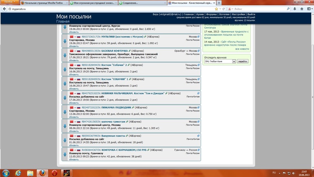The height and width of the screenshot is (177, 314).
Task: Open Internet Explorer from the taskbar
Action: 18,173
